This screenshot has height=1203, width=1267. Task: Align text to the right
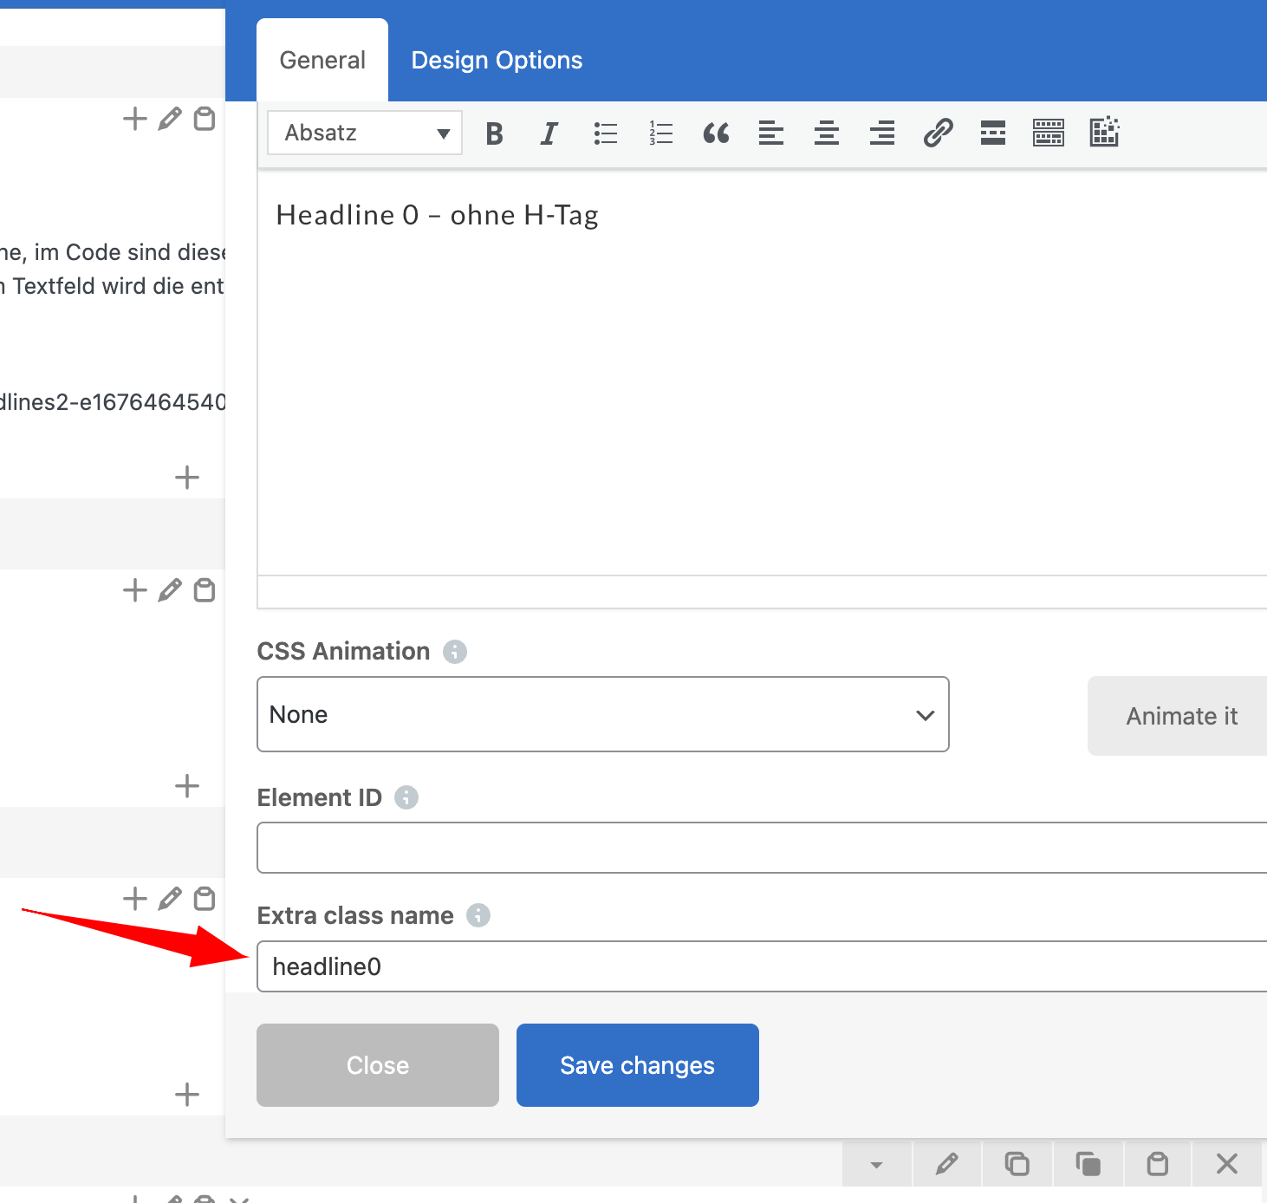click(881, 133)
